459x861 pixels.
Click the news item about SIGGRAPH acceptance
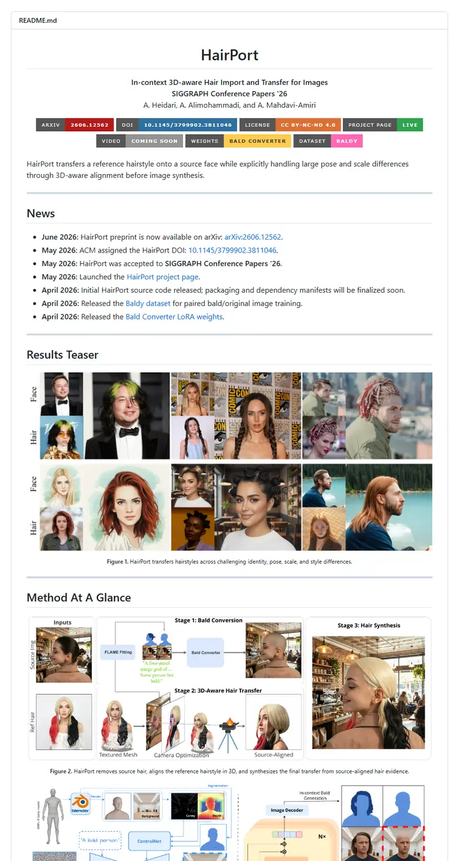point(162,263)
